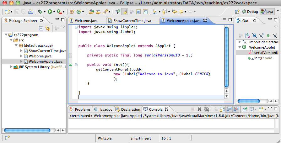This screenshot has height=143, width=281.
Task: Toggle Hide Non-Public Members in Outline
Action: 268,35
